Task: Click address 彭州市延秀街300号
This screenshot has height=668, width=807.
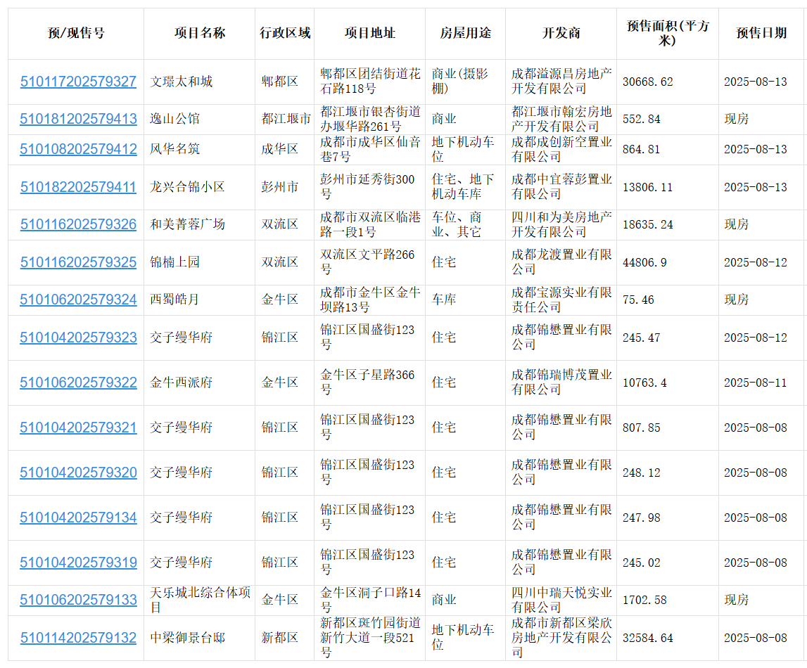Action: [x=367, y=187]
